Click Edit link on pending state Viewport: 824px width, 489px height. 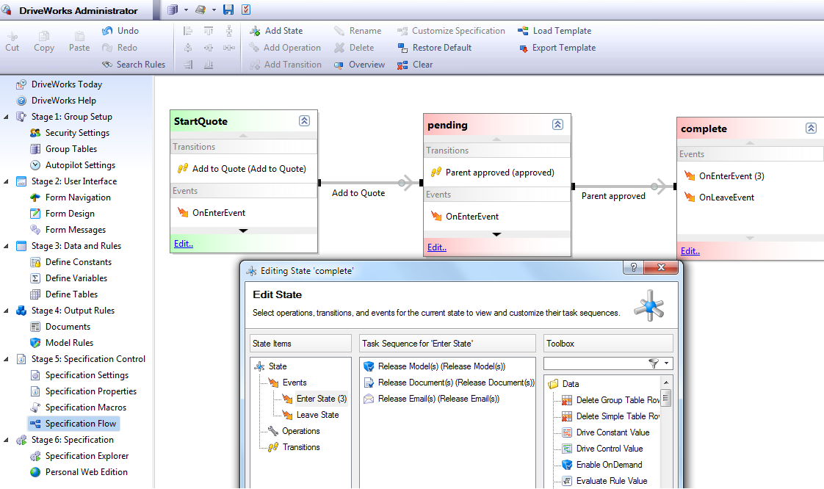click(437, 247)
